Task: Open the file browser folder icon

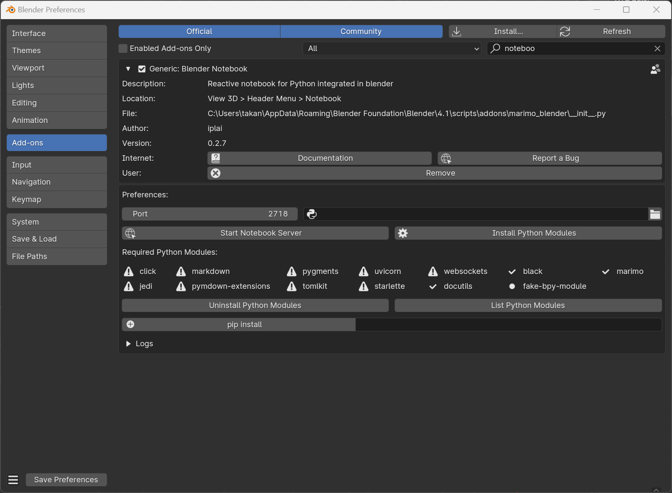Action: [x=655, y=214]
